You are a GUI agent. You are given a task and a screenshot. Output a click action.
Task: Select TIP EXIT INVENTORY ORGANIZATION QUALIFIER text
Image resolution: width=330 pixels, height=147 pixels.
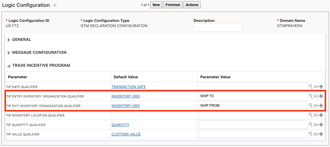tap(43, 106)
